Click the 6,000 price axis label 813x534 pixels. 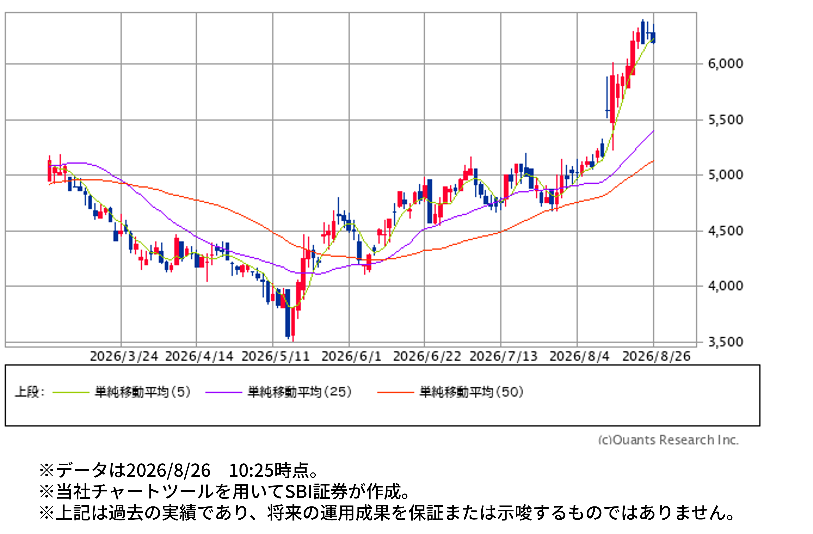(x=726, y=64)
